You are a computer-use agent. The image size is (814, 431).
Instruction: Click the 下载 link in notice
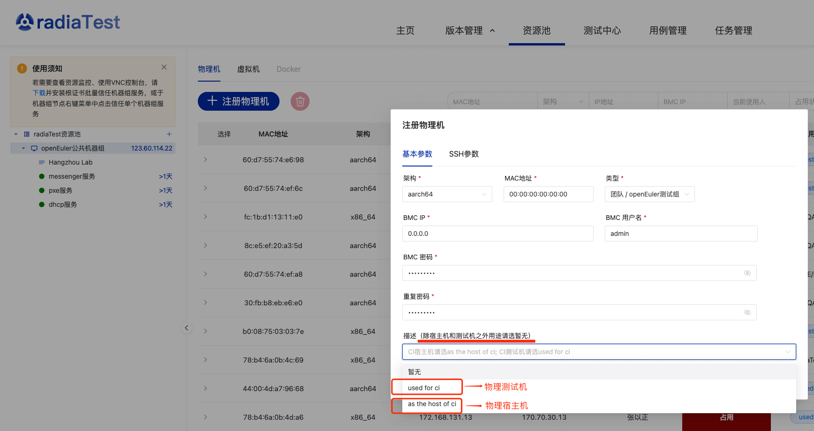(x=38, y=93)
